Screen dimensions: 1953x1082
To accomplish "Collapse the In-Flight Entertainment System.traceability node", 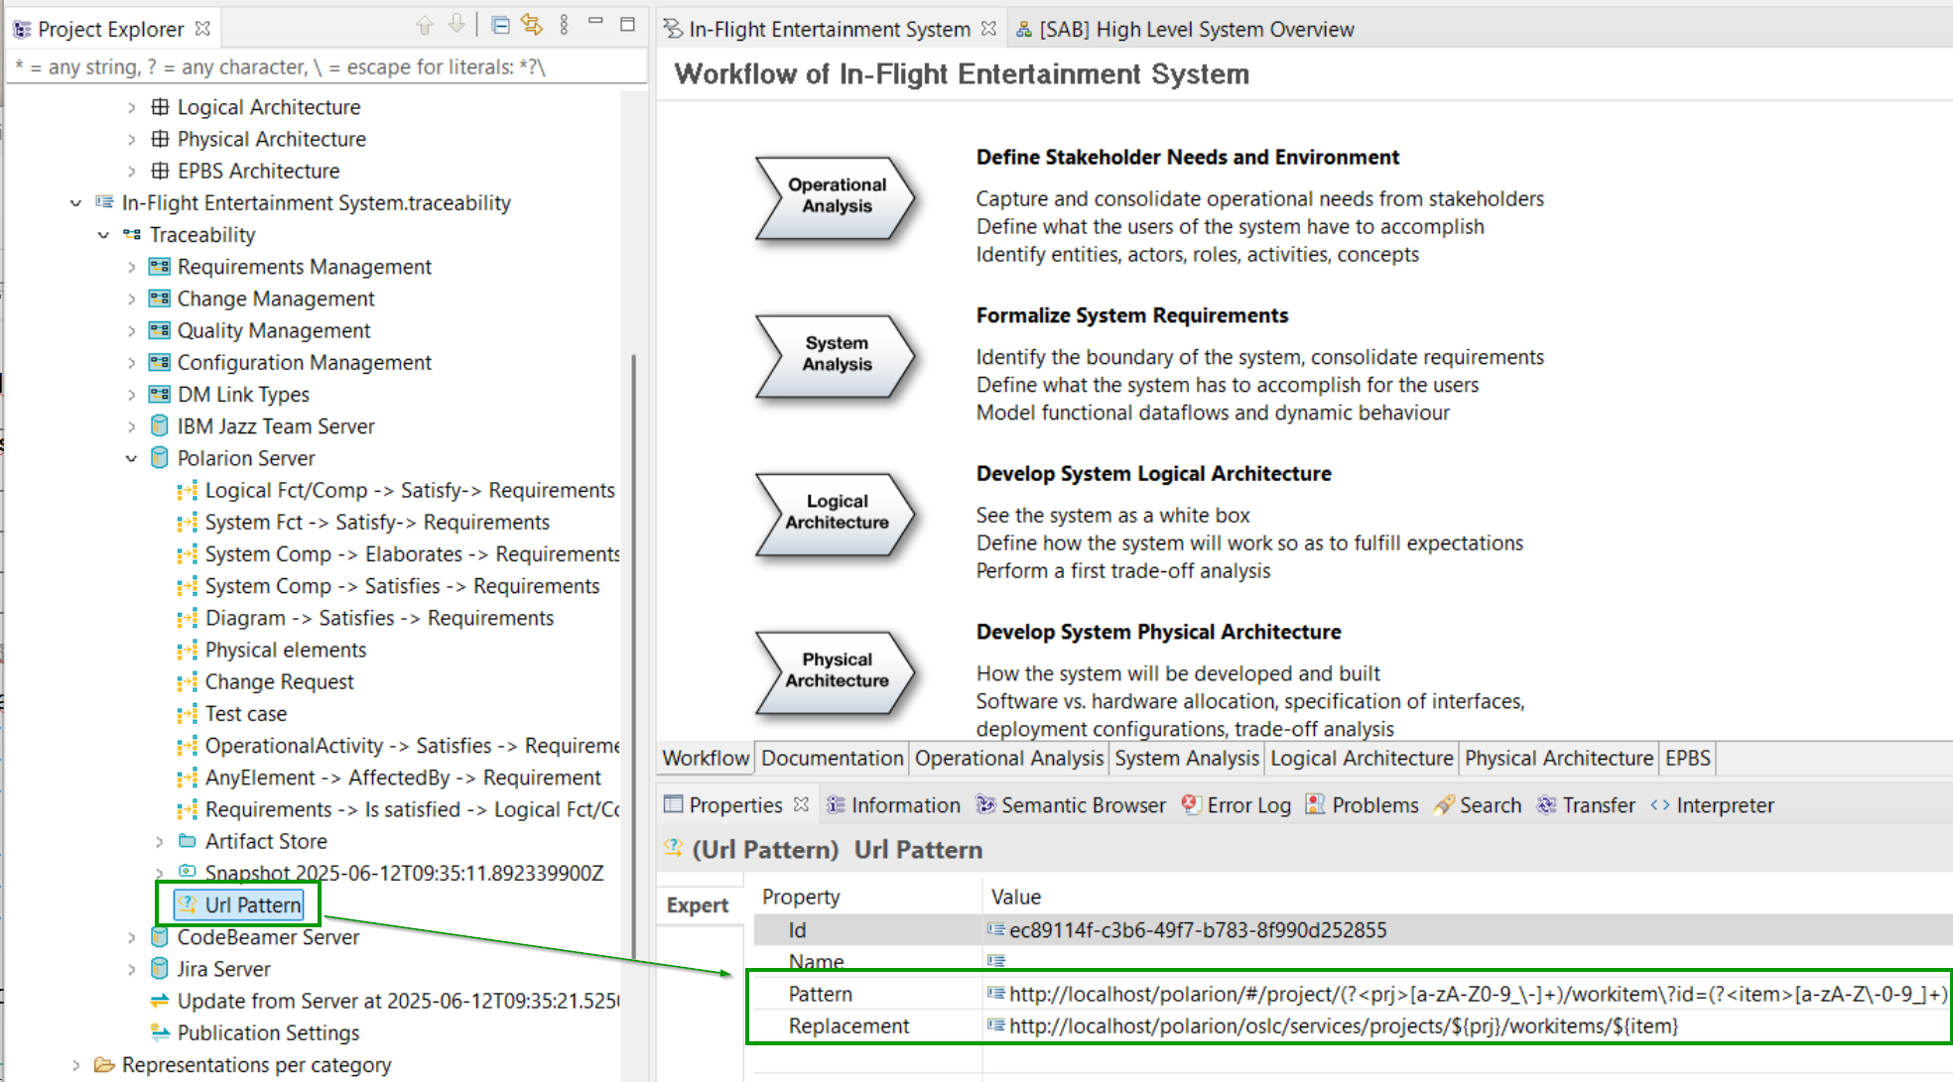I will (x=75, y=202).
